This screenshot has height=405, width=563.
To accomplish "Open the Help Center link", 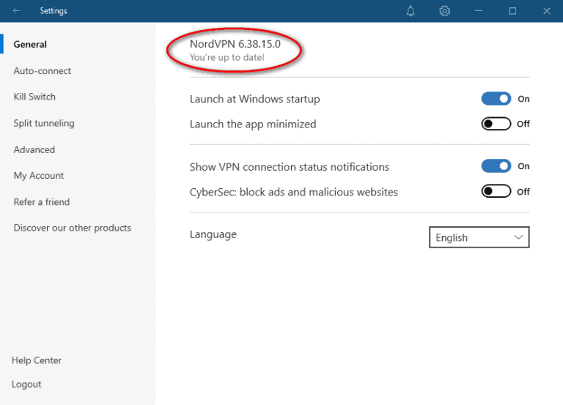I will pos(37,360).
